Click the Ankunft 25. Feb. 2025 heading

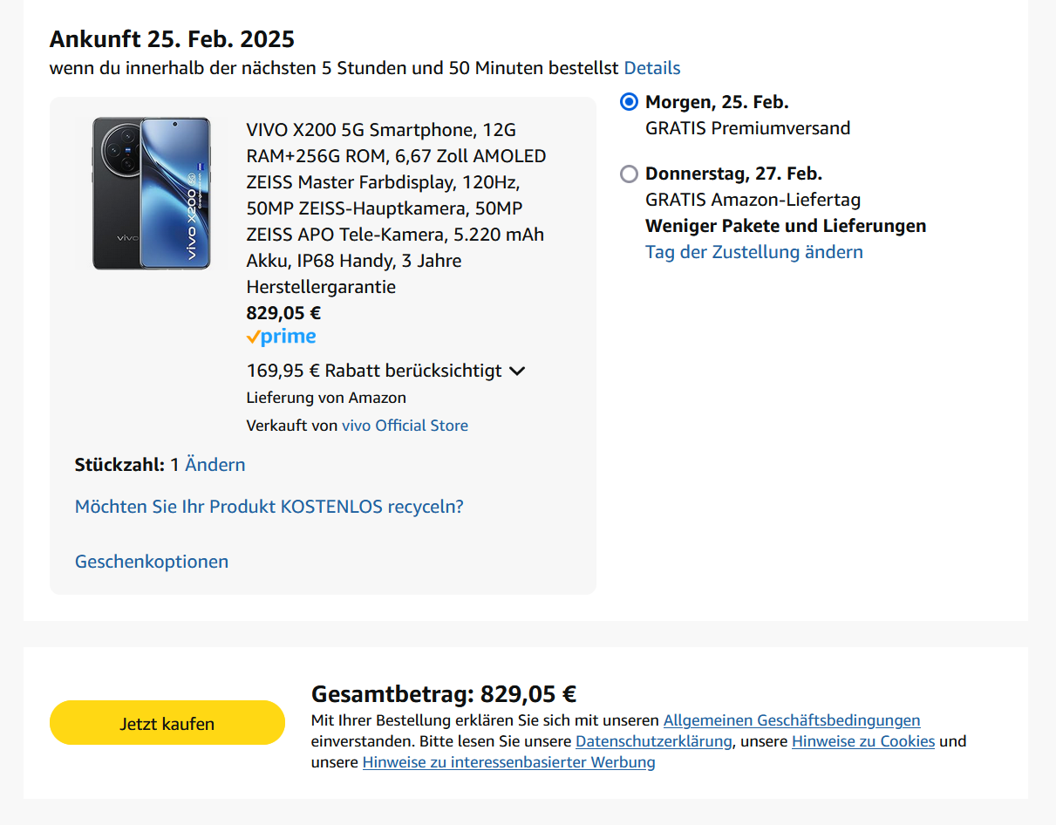click(x=172, y=39)
